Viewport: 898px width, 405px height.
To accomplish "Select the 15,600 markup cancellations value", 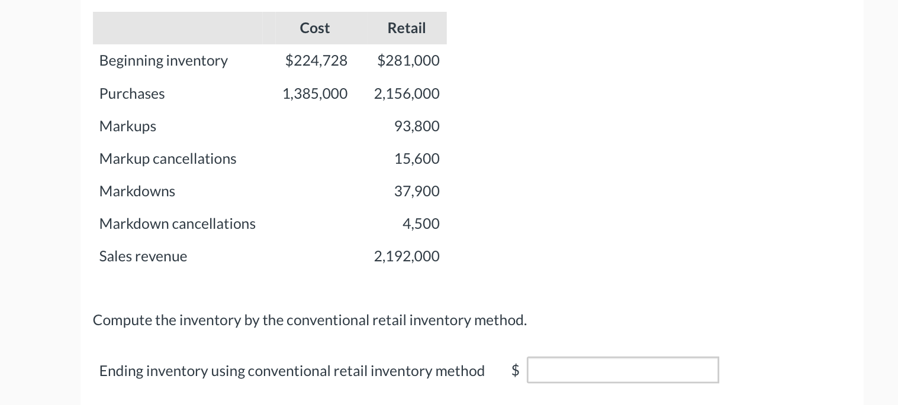I will click(416, 158).
